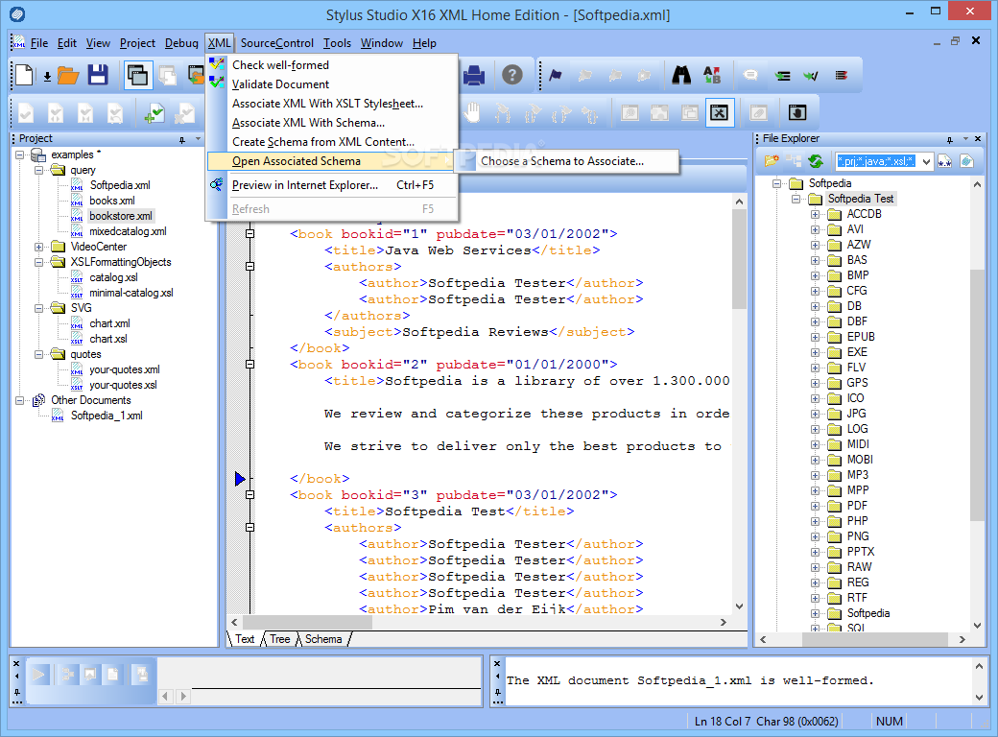Close the File Explorer panel
The image size is (998, 737).
978,139
